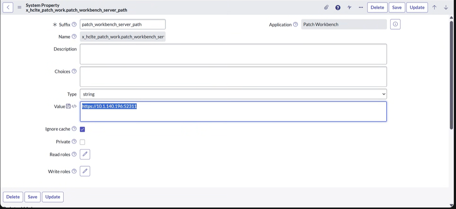The height and width of the screenshot is (209, 456).
Task: Show help for the Private field
Action: 74,141
